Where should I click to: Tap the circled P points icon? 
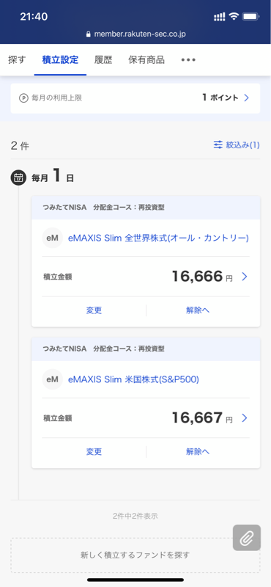(x=23, y=98)
